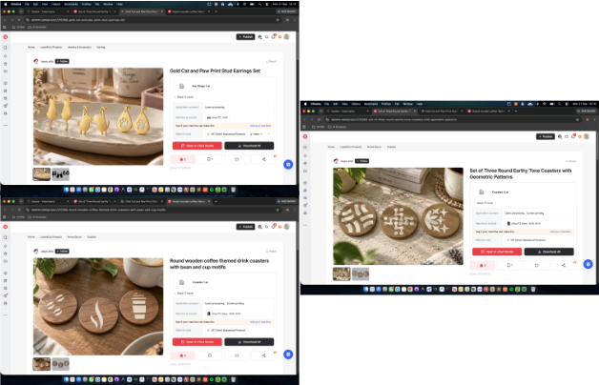Expand the material dropdown on earrings page
Viewport: 599px width, 385px height.
pyautogui.click(x=269, y=134)
